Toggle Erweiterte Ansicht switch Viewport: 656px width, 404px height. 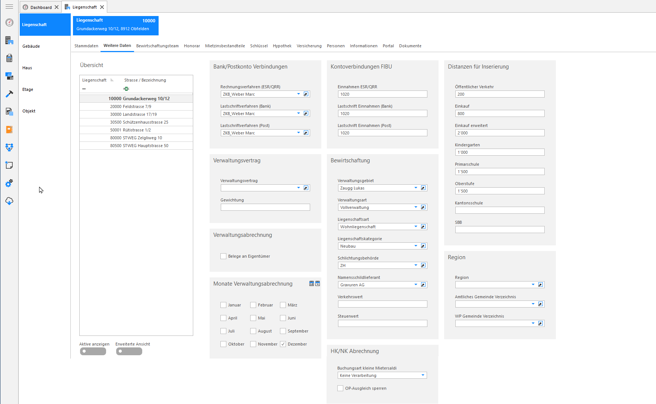129,351
